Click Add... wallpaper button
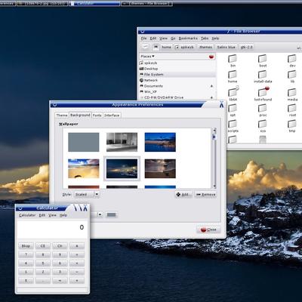This screenshot has width=302, height=302. pos(184,194)
